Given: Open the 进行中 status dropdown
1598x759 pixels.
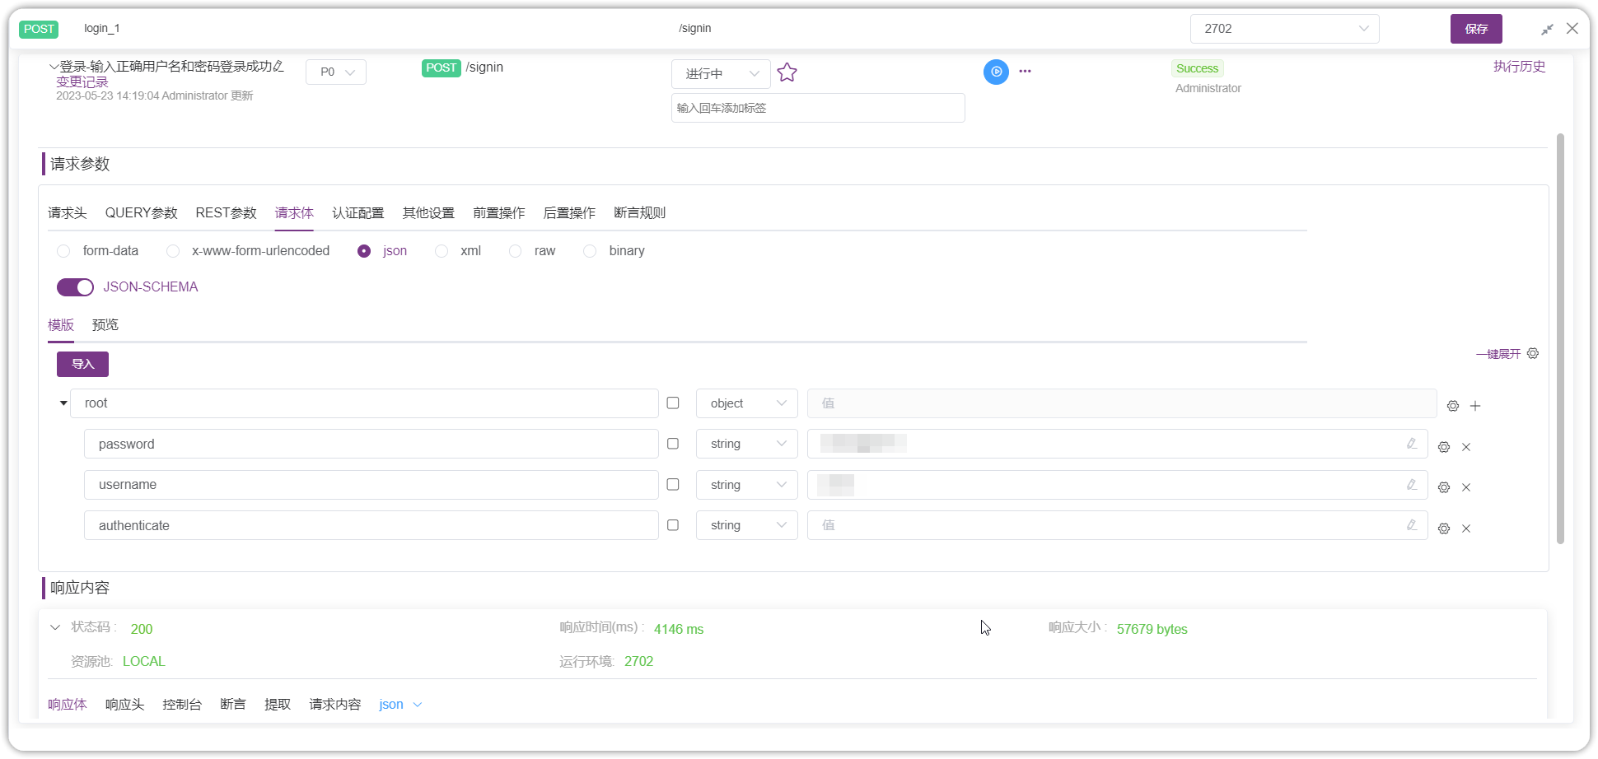Looking at the screenshot, I should pyautogui.click(x=721, y=74).
